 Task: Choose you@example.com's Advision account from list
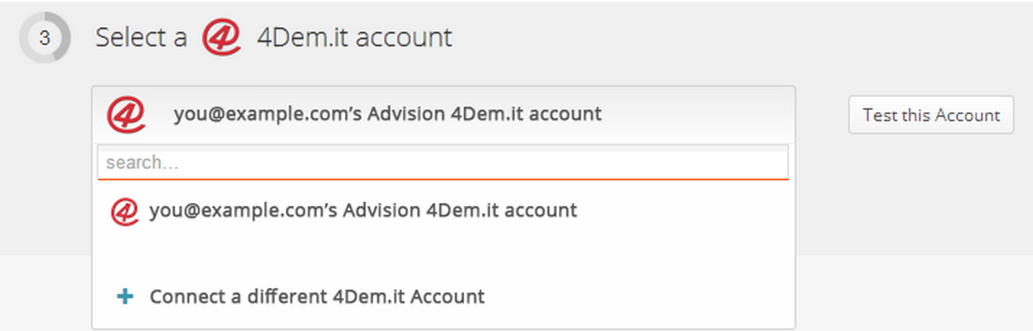[444, 211]
